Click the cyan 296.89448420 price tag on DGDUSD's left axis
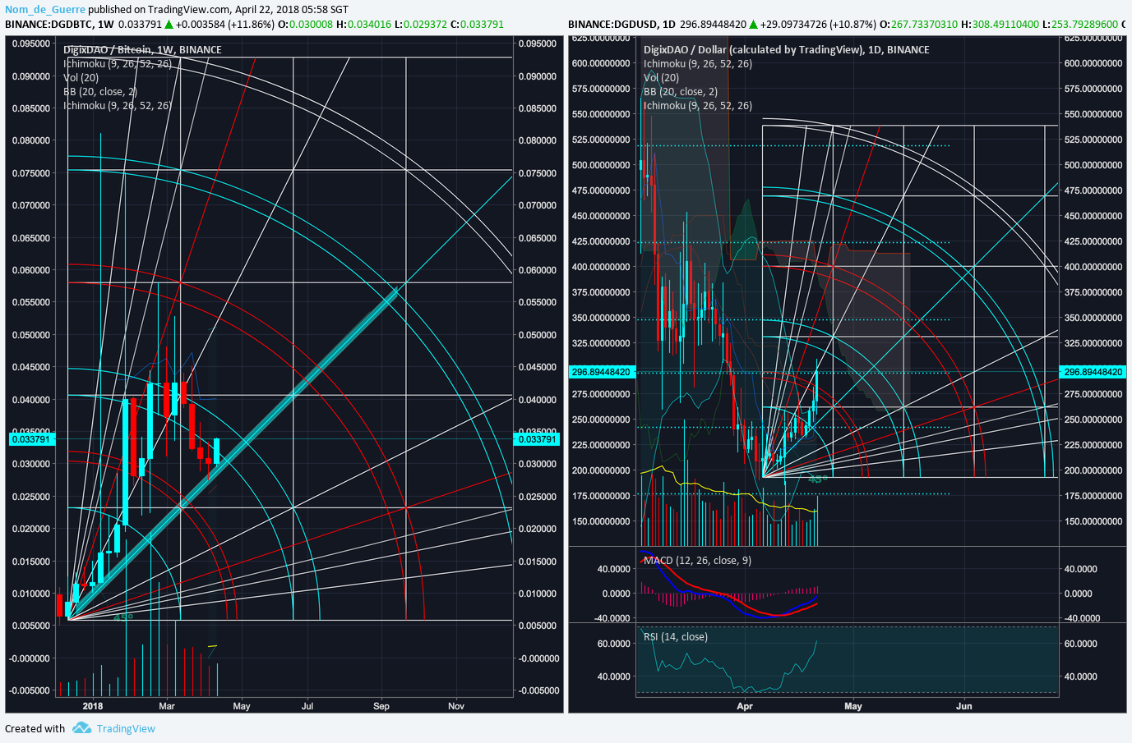 [x=601, y=372]
